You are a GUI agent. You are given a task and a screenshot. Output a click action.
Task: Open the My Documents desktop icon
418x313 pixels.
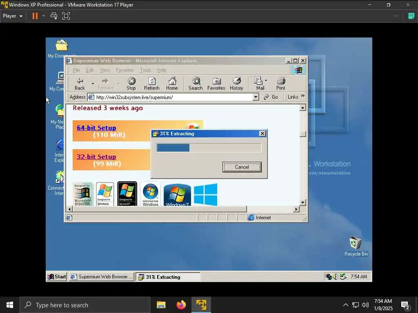62,49
